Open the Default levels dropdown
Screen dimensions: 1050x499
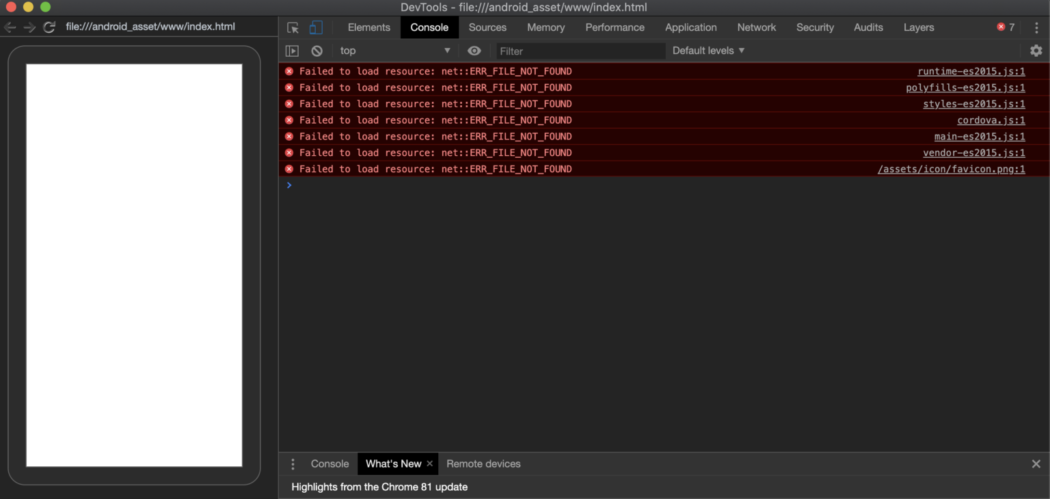708,51
